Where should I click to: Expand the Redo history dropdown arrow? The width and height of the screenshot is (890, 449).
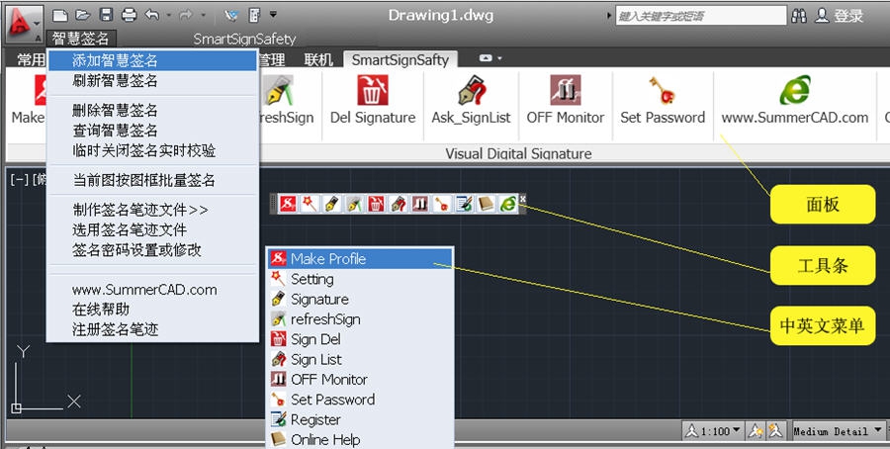click(x=204, y=16)
